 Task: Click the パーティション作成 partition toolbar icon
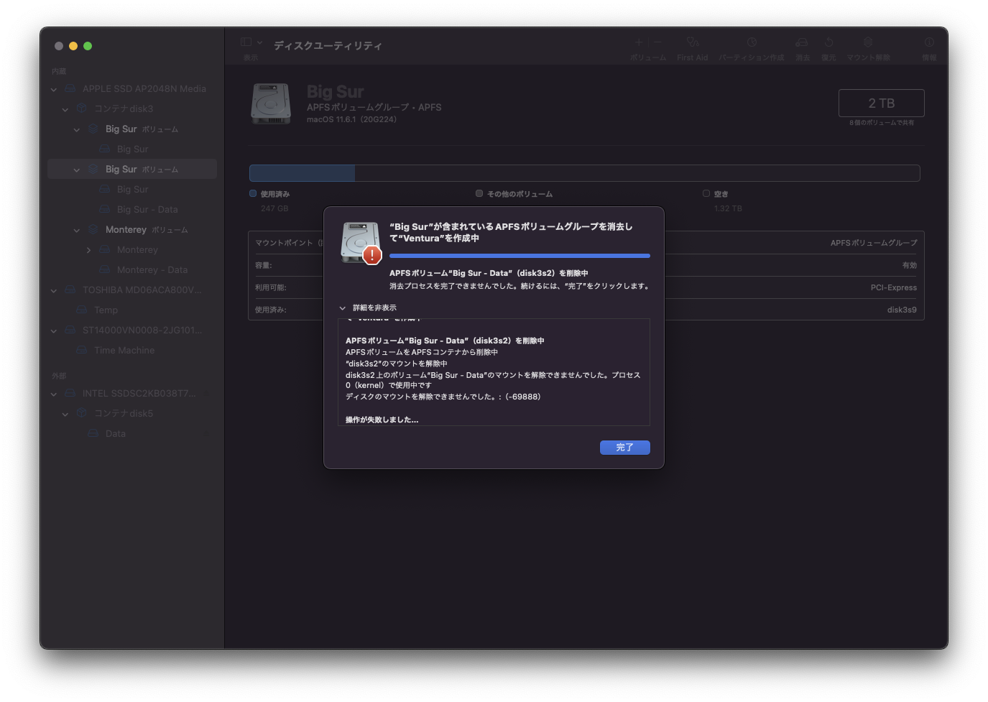pos(752,42)
